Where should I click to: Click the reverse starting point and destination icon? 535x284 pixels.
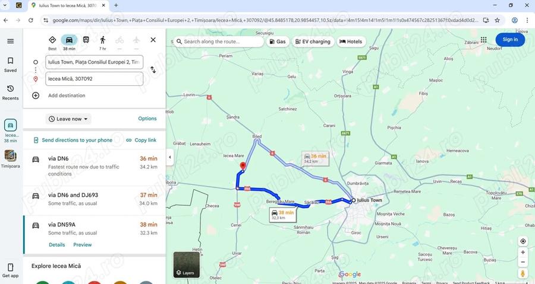coord(153,70)
